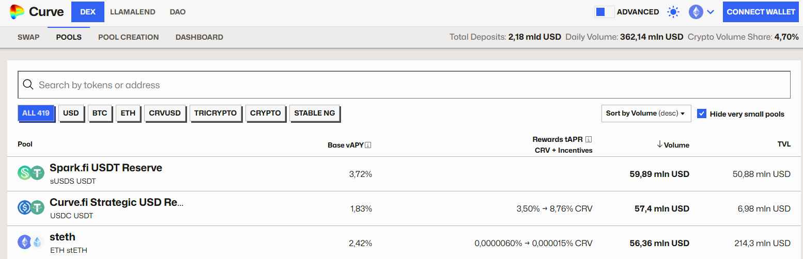Screen dimensions: 803x259
Task: Open the Sort by Volume dropdown
Action: click(x=646, y=114)
